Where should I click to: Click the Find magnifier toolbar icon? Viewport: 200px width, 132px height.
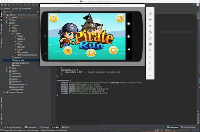[x=33, y=5]
